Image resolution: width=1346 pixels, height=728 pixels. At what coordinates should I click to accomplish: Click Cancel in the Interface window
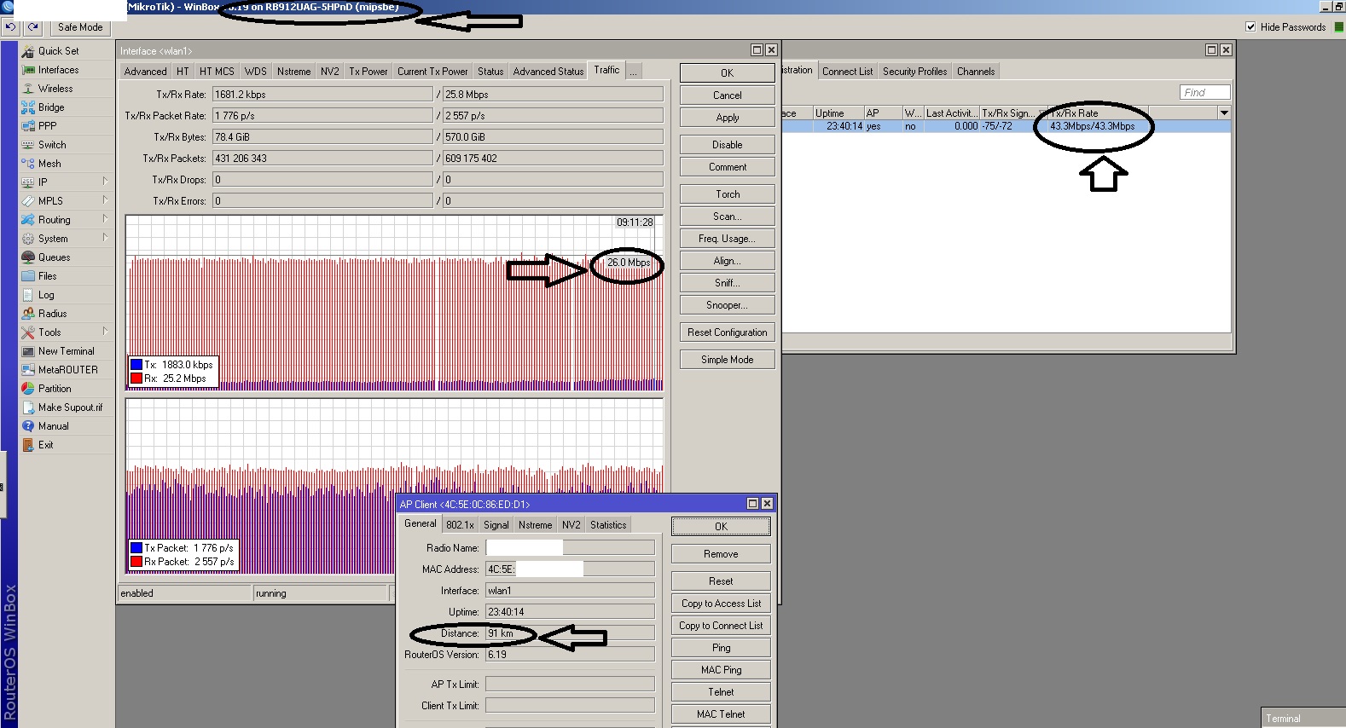(727, 95)
